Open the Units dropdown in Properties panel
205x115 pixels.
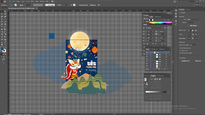[x=194, y=19]
